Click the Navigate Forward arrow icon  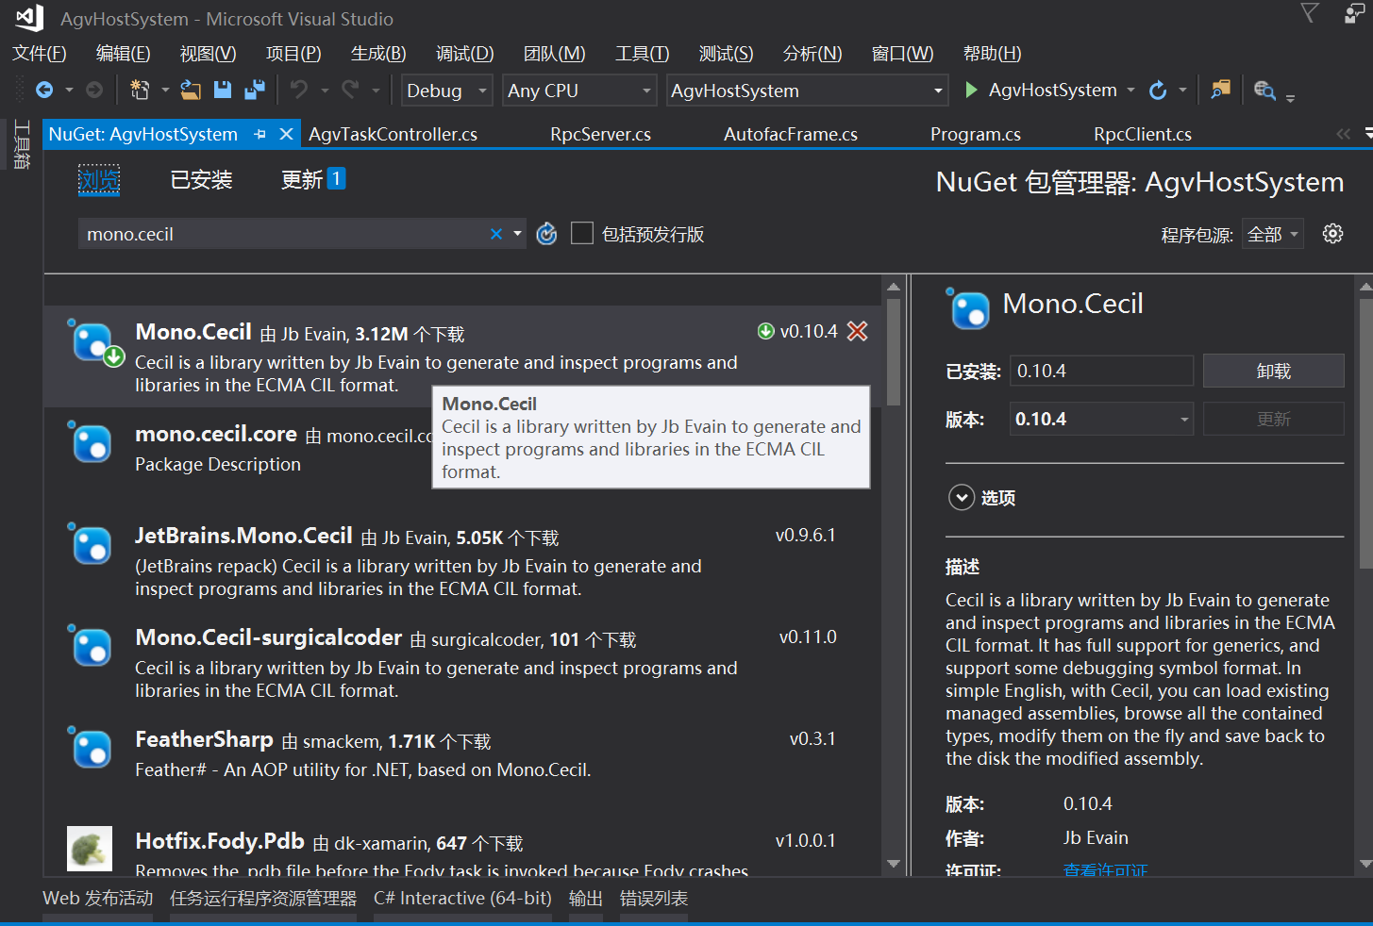(x=94, y=91)
